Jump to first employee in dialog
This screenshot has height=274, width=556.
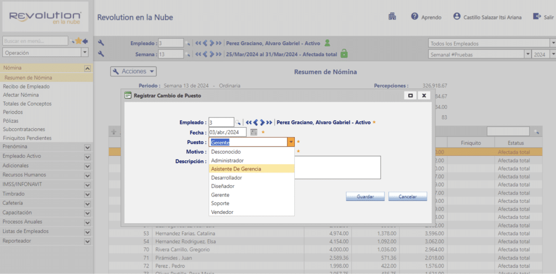pos(248,122)
